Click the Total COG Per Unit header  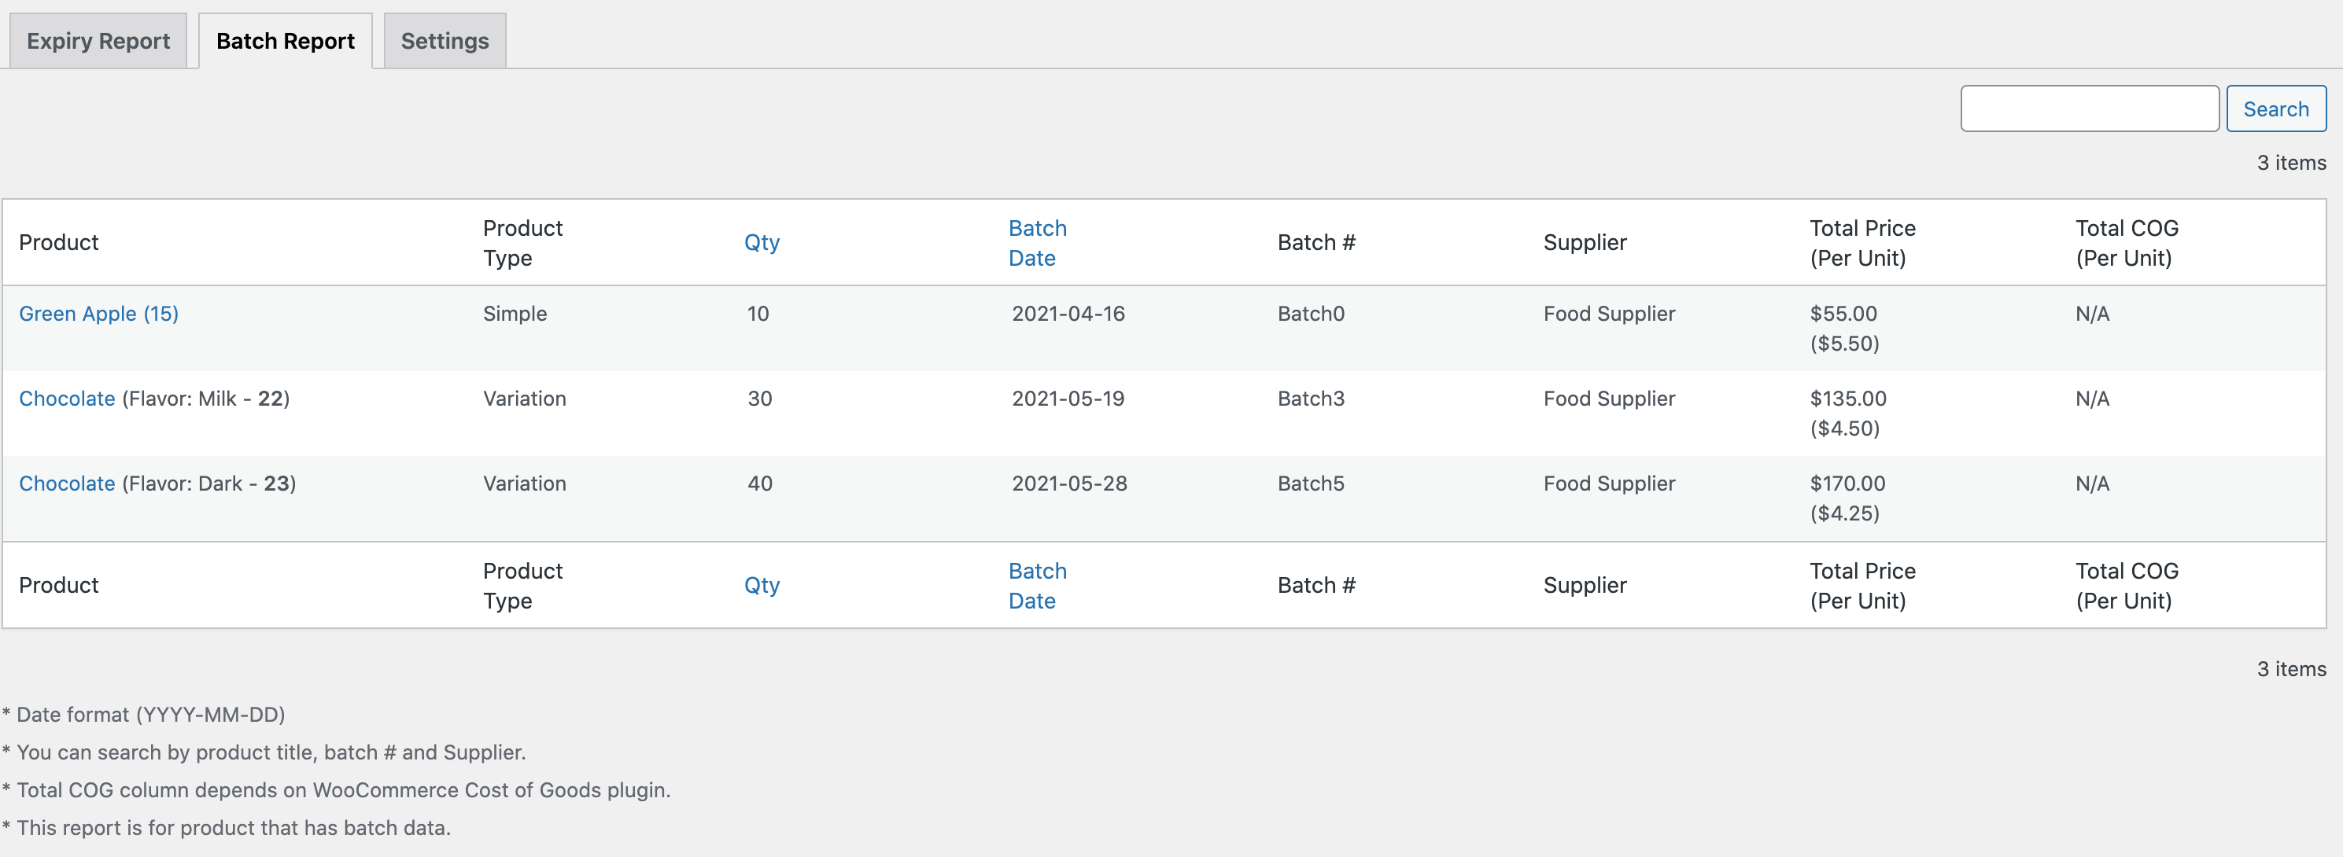[x=2125, y=241]
